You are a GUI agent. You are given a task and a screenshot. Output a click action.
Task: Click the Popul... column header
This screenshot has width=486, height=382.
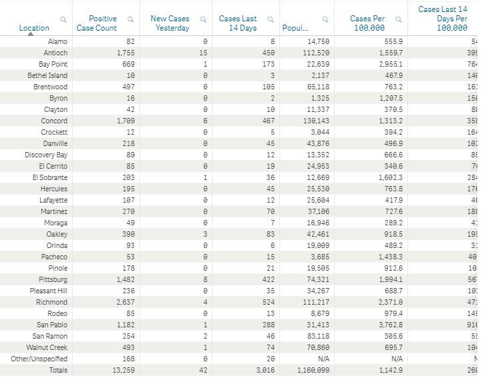[x=295, y=28]
